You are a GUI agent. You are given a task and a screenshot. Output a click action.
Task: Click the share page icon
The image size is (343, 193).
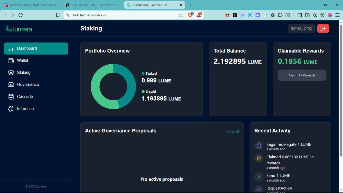(181, 15)
